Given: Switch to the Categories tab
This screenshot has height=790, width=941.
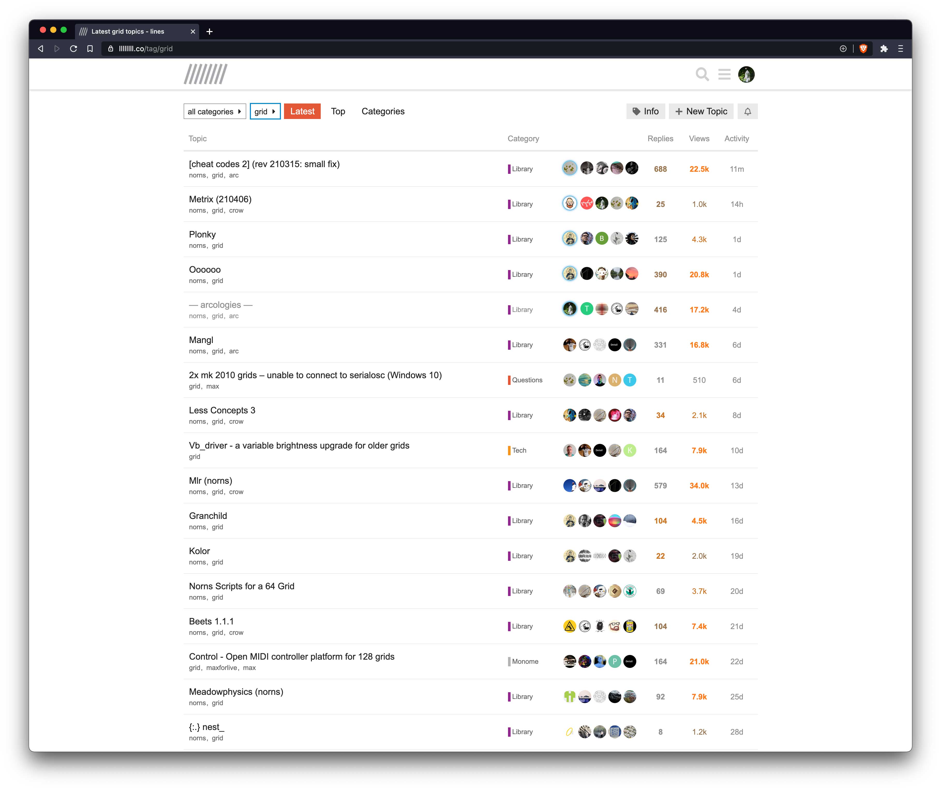Looking at the screenshot, I should click(383, 111).
